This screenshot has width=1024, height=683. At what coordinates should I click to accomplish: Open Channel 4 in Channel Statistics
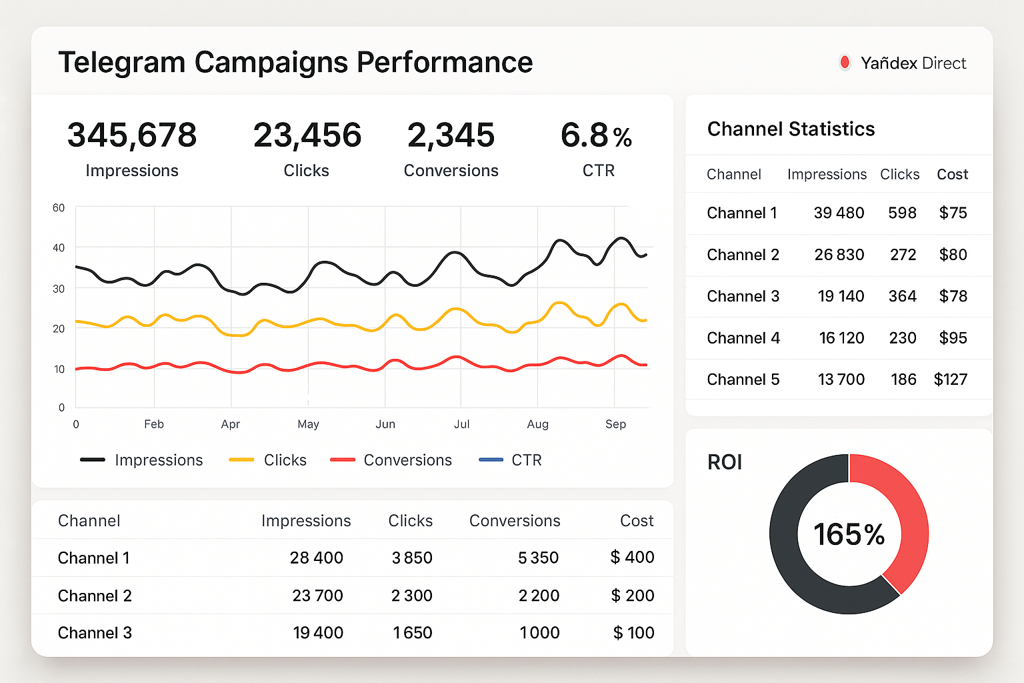[743, 338]
